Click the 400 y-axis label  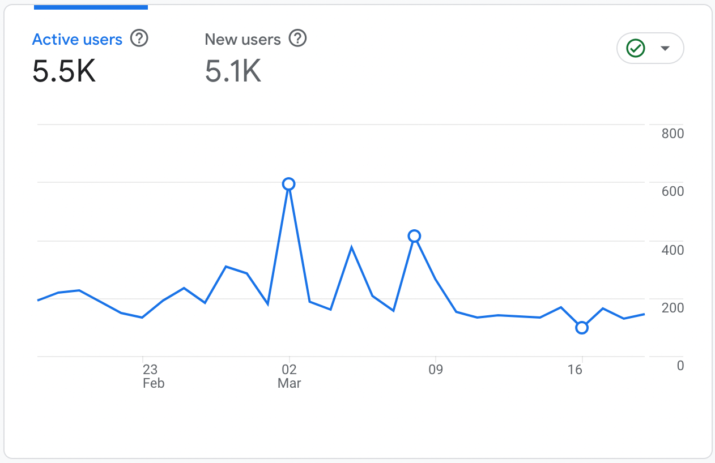tap(673, 250)
